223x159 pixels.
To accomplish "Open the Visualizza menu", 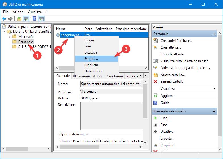I will (x=34, y=12).
